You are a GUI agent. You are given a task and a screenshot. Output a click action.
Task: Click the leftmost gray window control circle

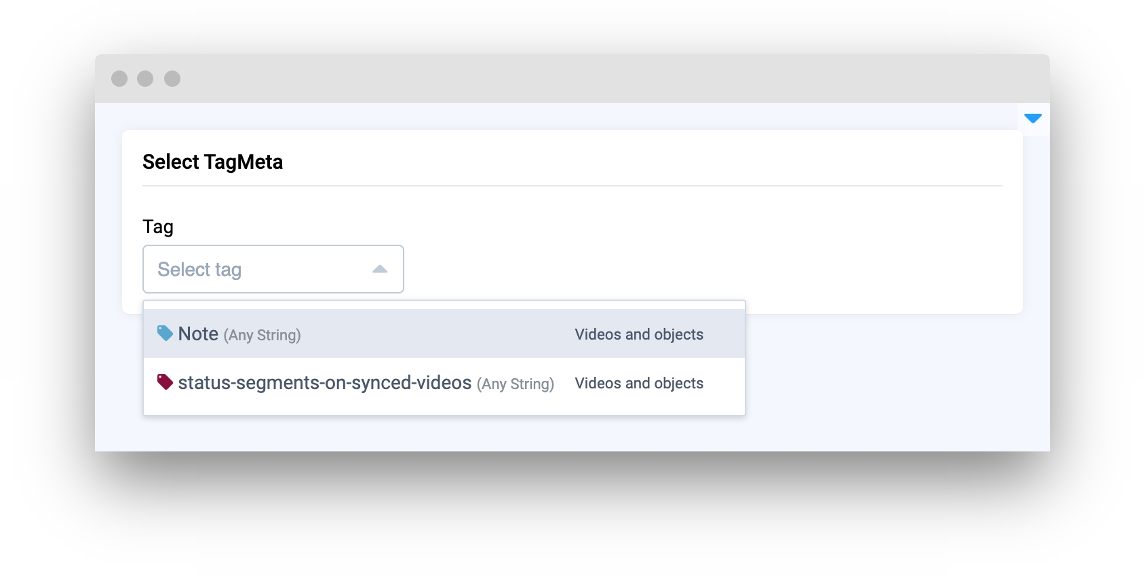[119, 79]
